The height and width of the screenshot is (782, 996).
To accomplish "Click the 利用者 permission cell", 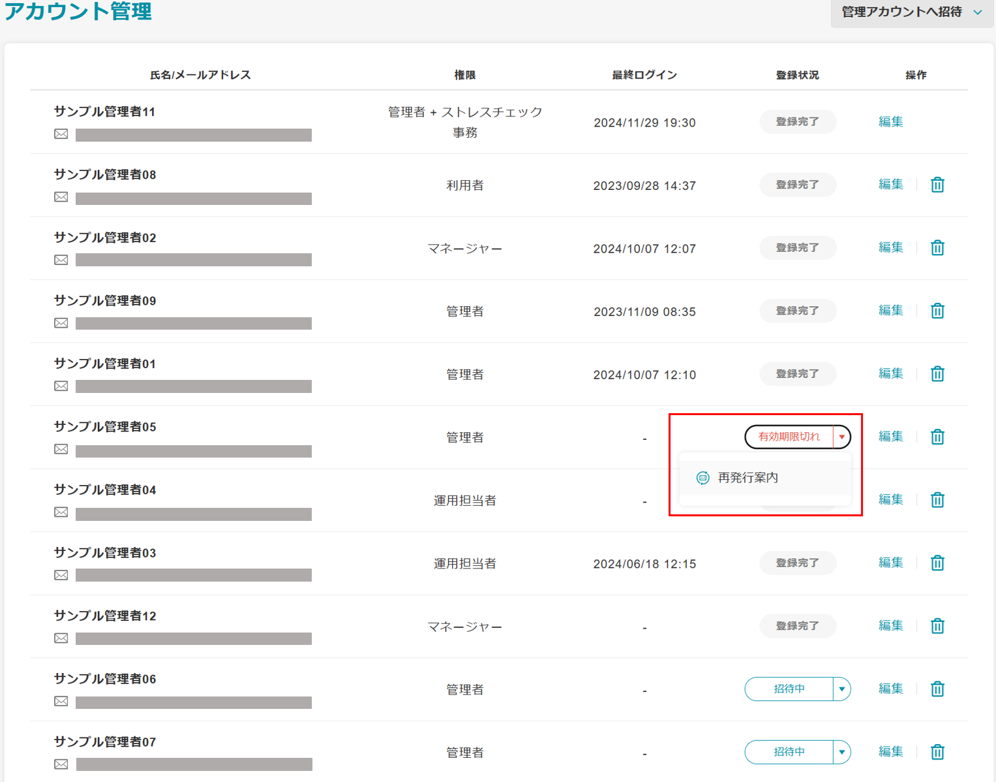I will tap(465, 185).
